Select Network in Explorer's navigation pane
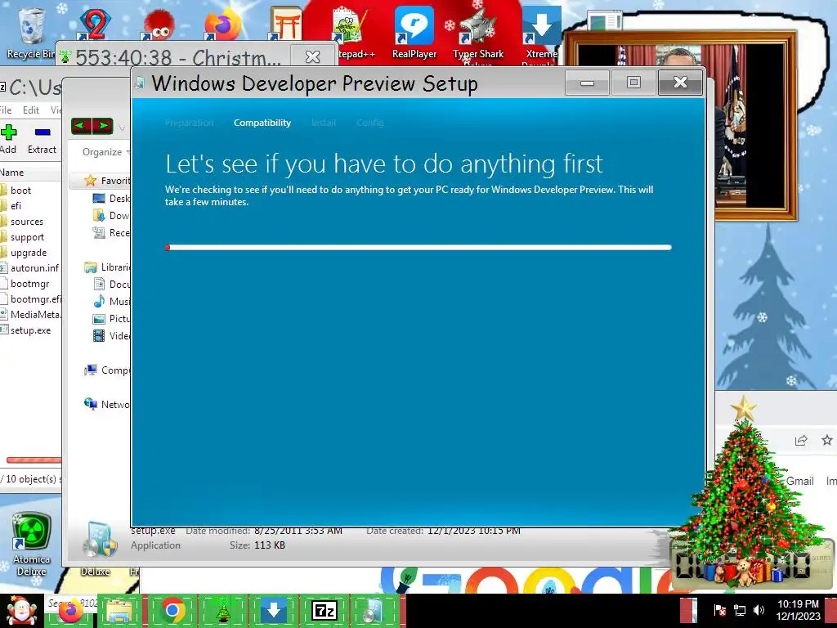The height and width of the screenshot is (628, 837). click(107, 404)
